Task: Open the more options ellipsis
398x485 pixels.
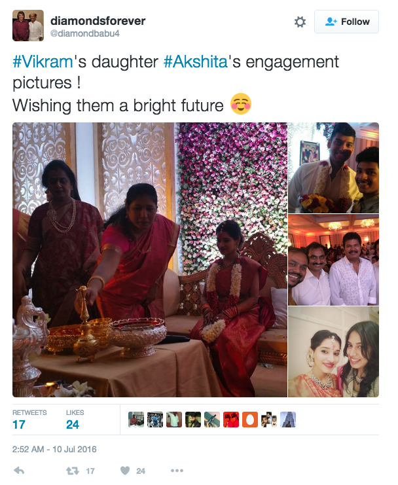Action: click(177, 471)
